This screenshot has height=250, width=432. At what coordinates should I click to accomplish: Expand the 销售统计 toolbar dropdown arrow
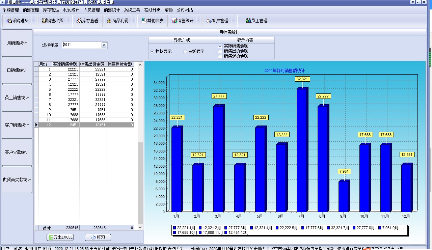(198, 21)
